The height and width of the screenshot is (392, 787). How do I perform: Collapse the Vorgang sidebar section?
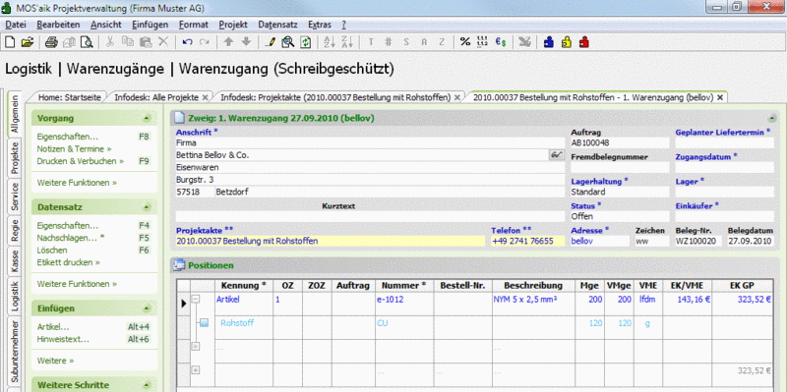[146, 119]
